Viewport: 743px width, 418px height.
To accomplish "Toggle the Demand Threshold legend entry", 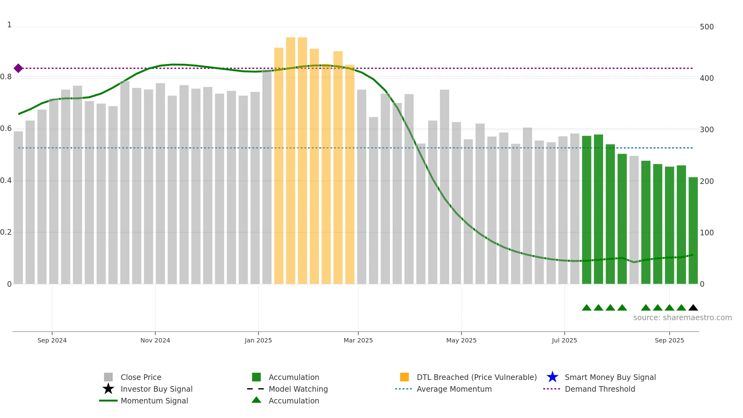I will coord(589,389).
